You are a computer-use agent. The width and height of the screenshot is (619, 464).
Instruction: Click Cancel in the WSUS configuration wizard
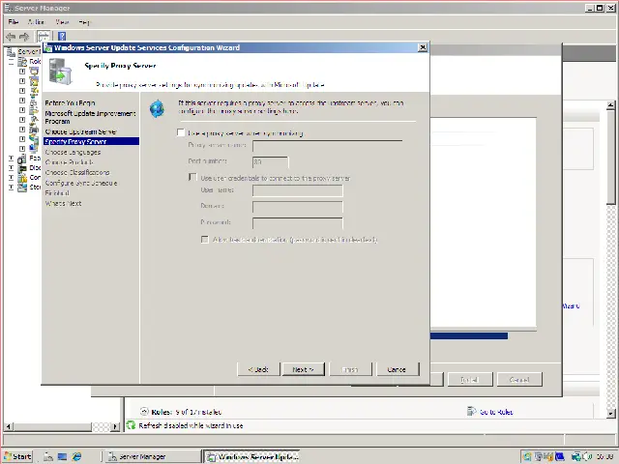[398, 369]
